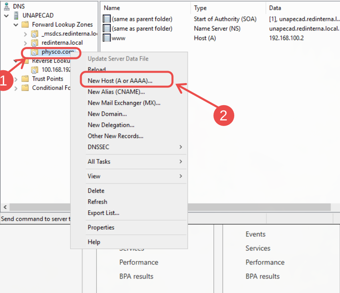This screenshot has width=340, height=293.
Task: Choose Export List from context menu
Action: (x=129, y=213)
